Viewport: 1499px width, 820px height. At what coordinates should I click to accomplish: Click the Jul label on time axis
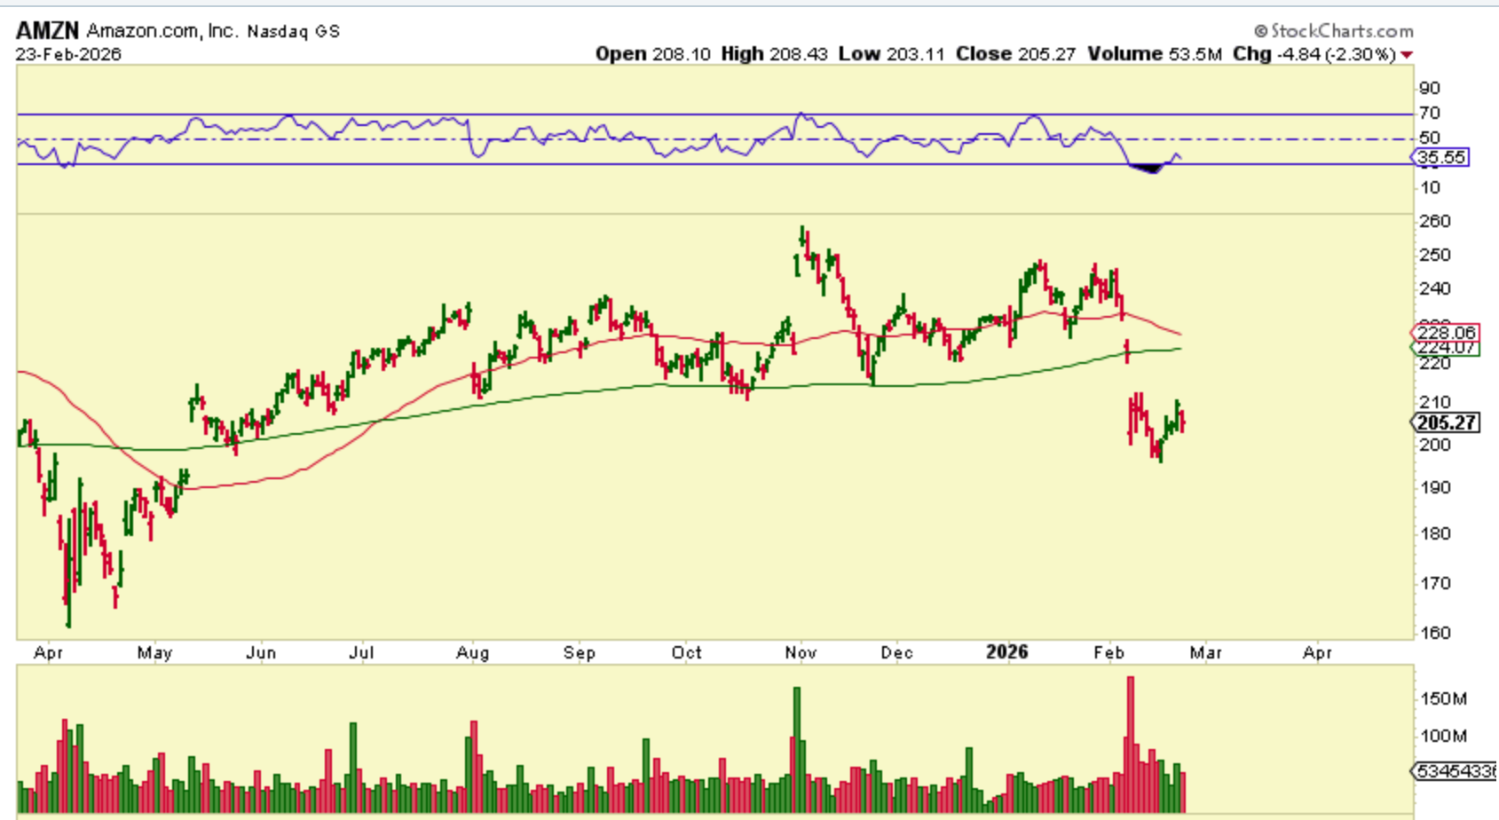(x=361, y=653)
